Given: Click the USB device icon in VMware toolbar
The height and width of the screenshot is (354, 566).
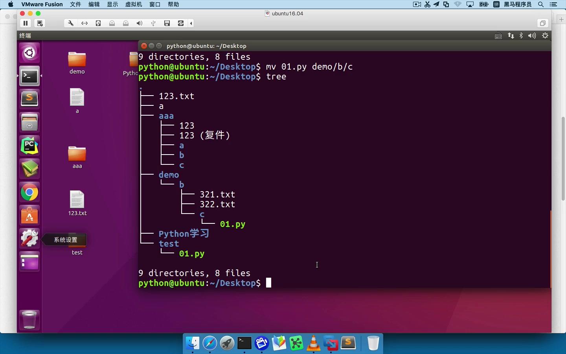Looking at the screenshot, I should tap(153, 23).
